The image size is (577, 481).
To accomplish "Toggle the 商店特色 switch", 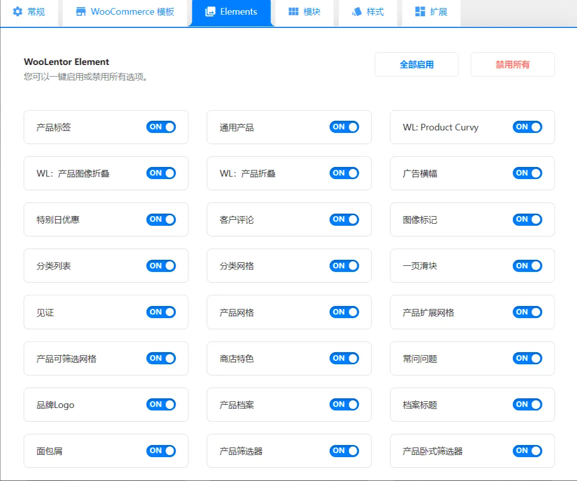I will 344,358.
